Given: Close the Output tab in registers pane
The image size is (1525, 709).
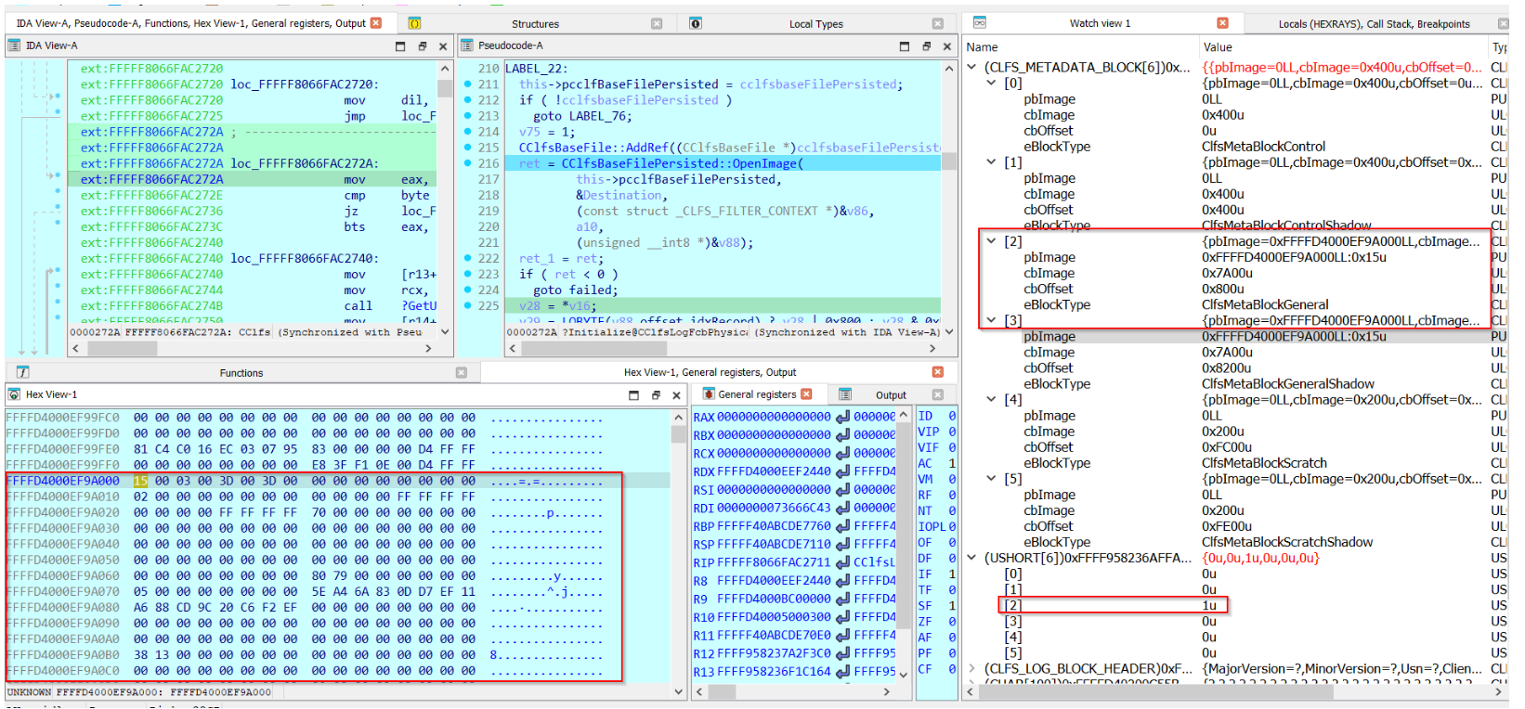Looking at the screenshot, I should pos(938,394).
